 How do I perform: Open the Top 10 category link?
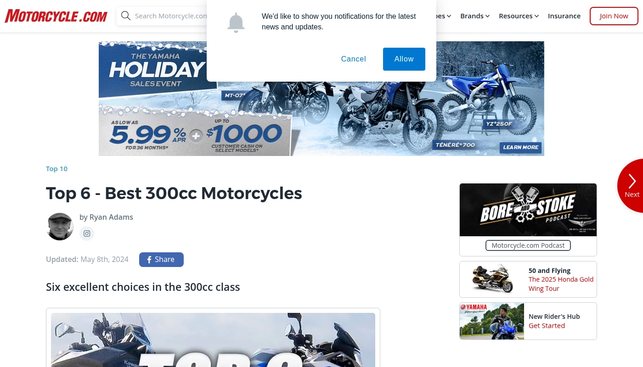(56, 169)
